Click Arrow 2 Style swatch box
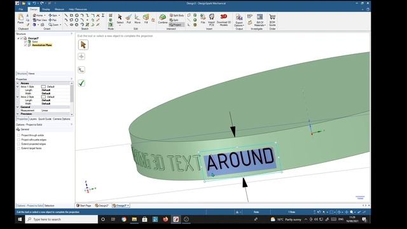 [43, 97]
